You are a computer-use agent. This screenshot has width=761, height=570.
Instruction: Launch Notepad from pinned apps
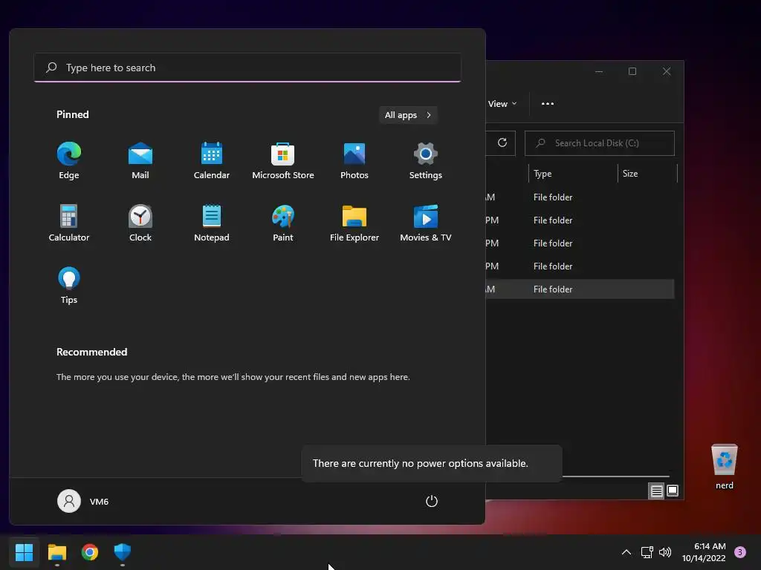click(212, 223)
